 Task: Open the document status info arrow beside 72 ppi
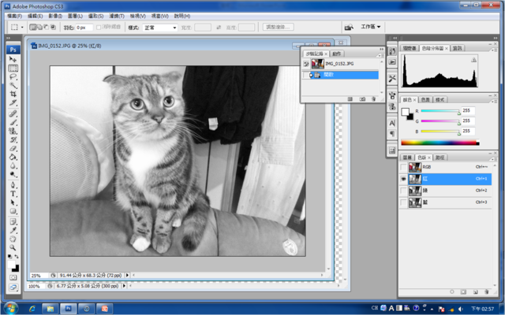(127, 275)
